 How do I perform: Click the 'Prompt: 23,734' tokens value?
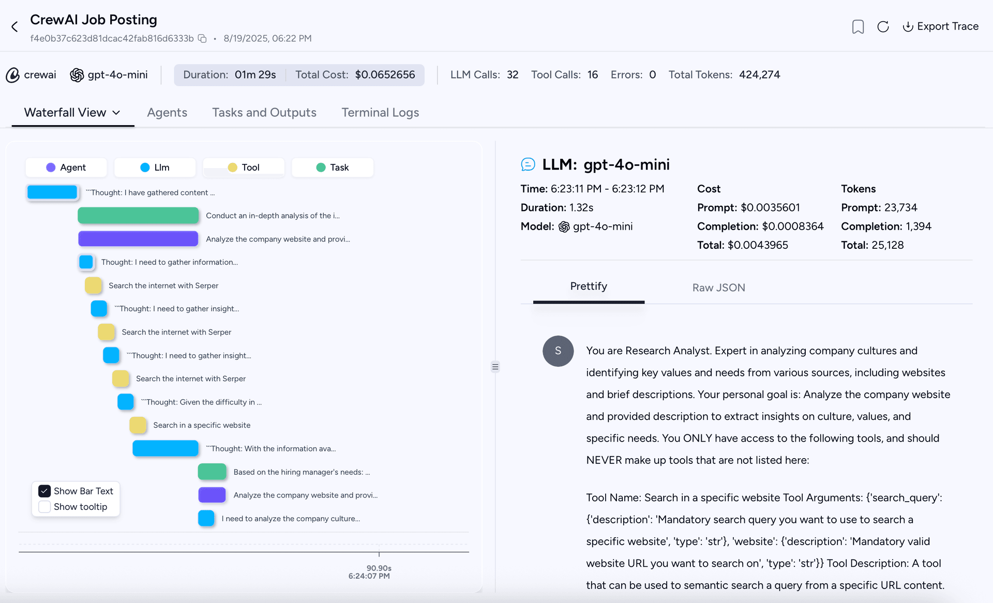pyautogui.click(x=879, y=208)
